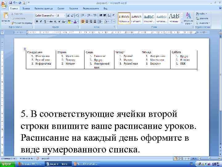Switch to print layout view icon

[x=176, y=158]
